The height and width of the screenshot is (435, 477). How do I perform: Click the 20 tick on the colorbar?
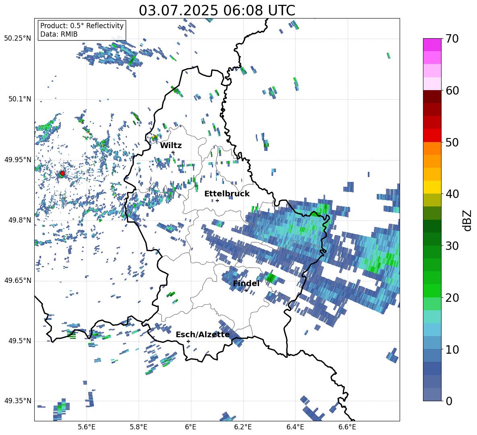(x=452, y=298)
